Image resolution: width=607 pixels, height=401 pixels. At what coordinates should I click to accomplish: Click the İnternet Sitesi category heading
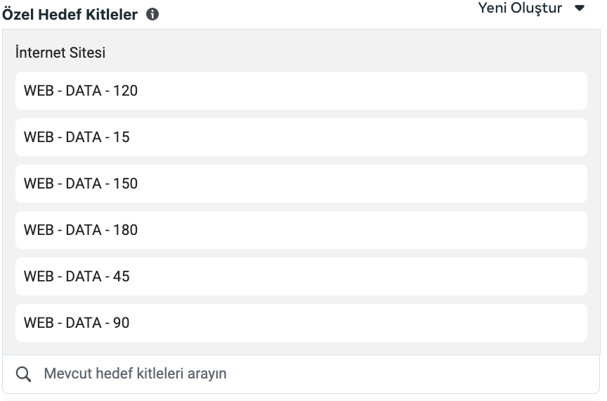(60, 53)
